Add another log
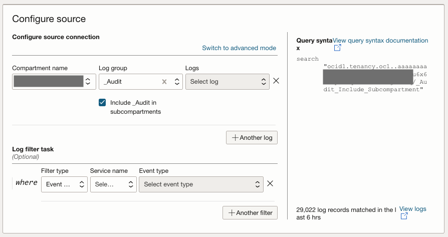 tap(252, 138)
